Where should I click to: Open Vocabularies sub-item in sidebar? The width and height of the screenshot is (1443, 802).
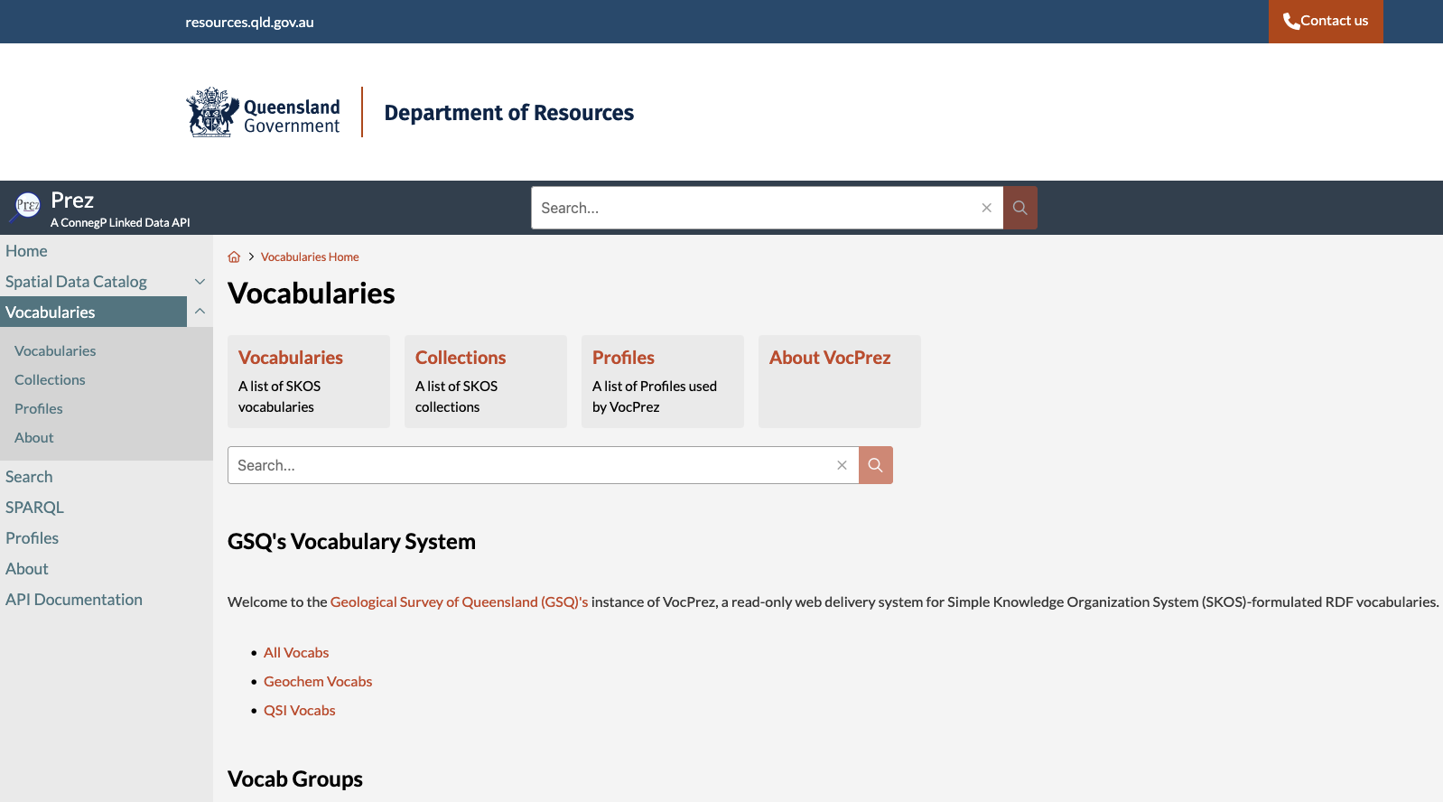pos(55,350)
